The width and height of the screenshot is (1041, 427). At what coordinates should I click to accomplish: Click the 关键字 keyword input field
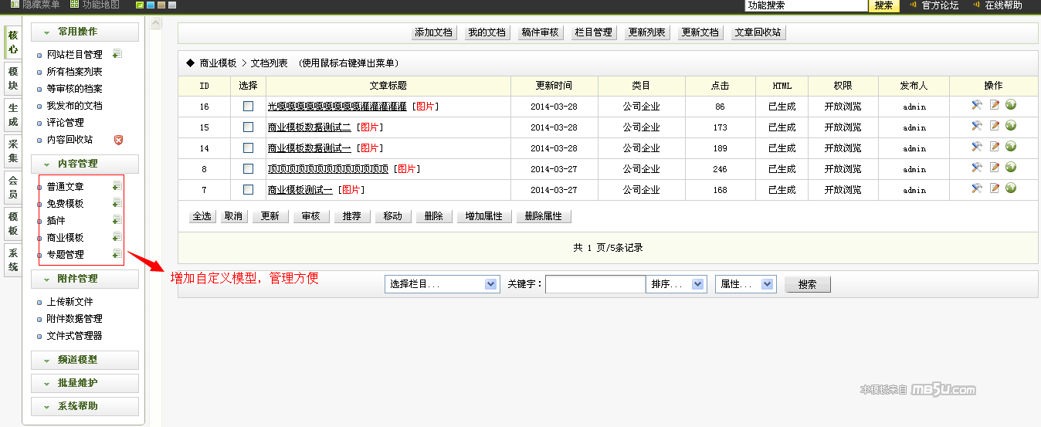click(x=595, y=284)
